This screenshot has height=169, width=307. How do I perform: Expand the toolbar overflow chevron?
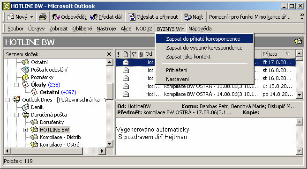click(302, 16)
